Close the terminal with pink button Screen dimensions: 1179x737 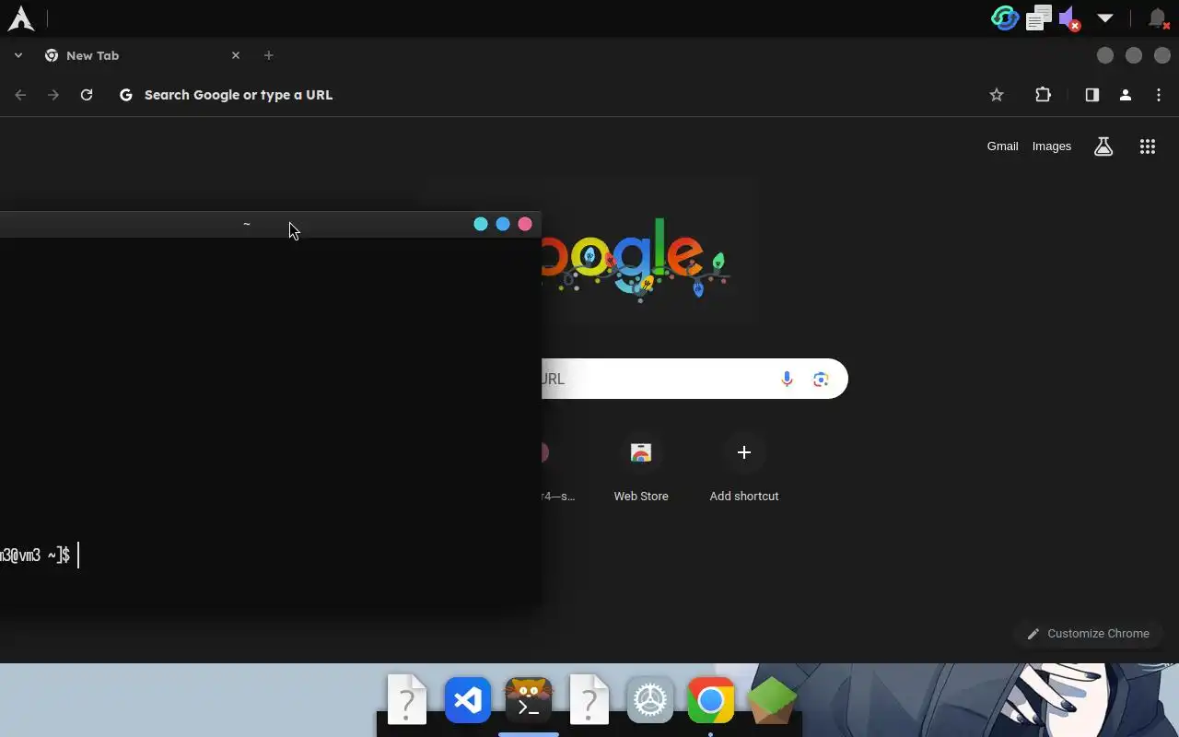[525, 224]
